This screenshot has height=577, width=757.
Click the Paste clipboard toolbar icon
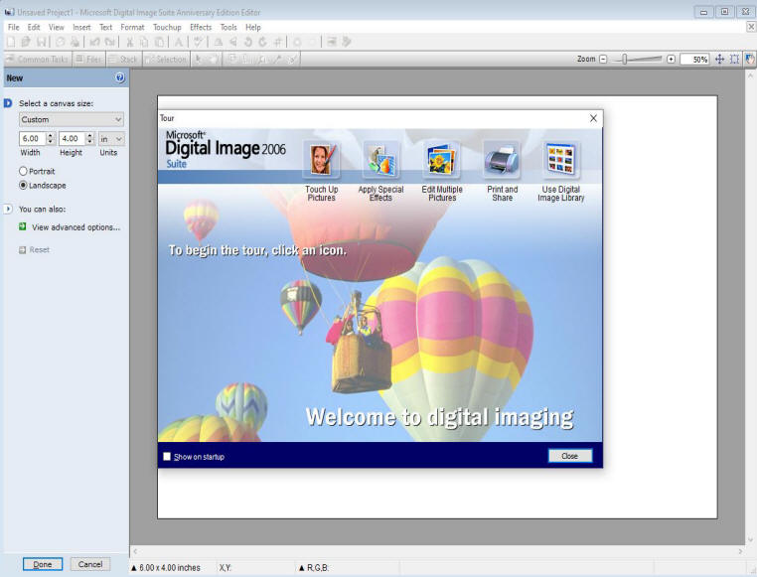pyautogui.click(x=159, y=42)
